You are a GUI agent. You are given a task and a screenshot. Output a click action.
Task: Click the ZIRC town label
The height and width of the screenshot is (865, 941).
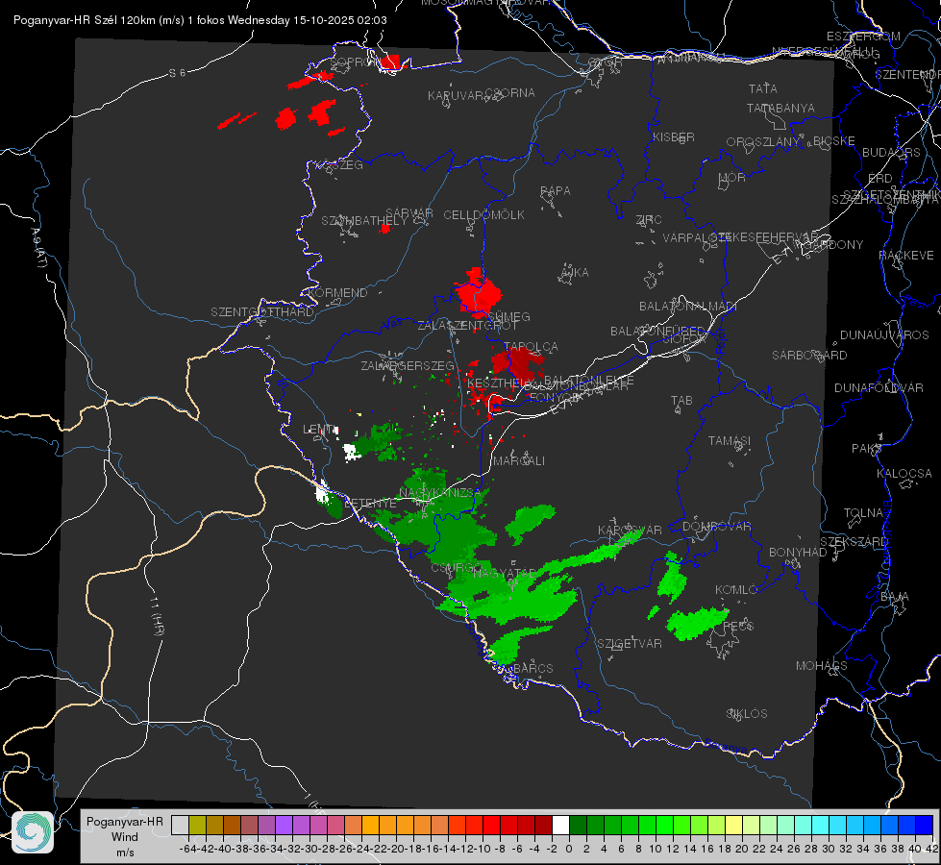pos(649,219)
